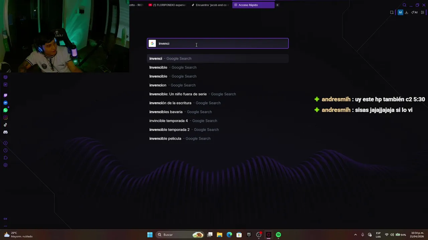This screenshot has width=428, height=240.
Task: Open a new tab with plus button
Action: (x=277, y=5)
